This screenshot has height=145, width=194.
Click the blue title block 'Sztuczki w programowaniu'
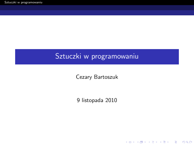(97, 57)
